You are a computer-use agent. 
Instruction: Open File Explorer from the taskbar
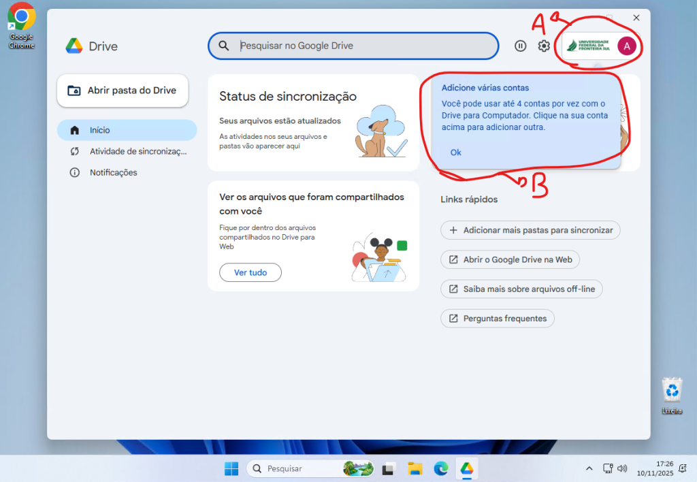[x=415, y=468]
